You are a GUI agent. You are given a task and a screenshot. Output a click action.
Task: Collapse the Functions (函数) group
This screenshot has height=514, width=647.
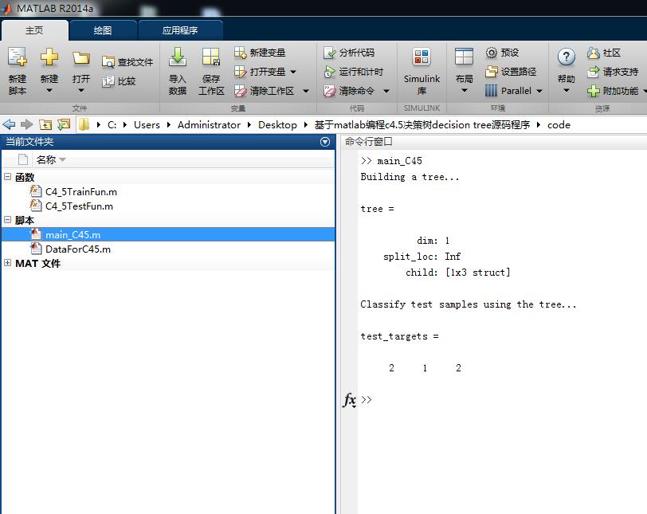tap(7, 177)
